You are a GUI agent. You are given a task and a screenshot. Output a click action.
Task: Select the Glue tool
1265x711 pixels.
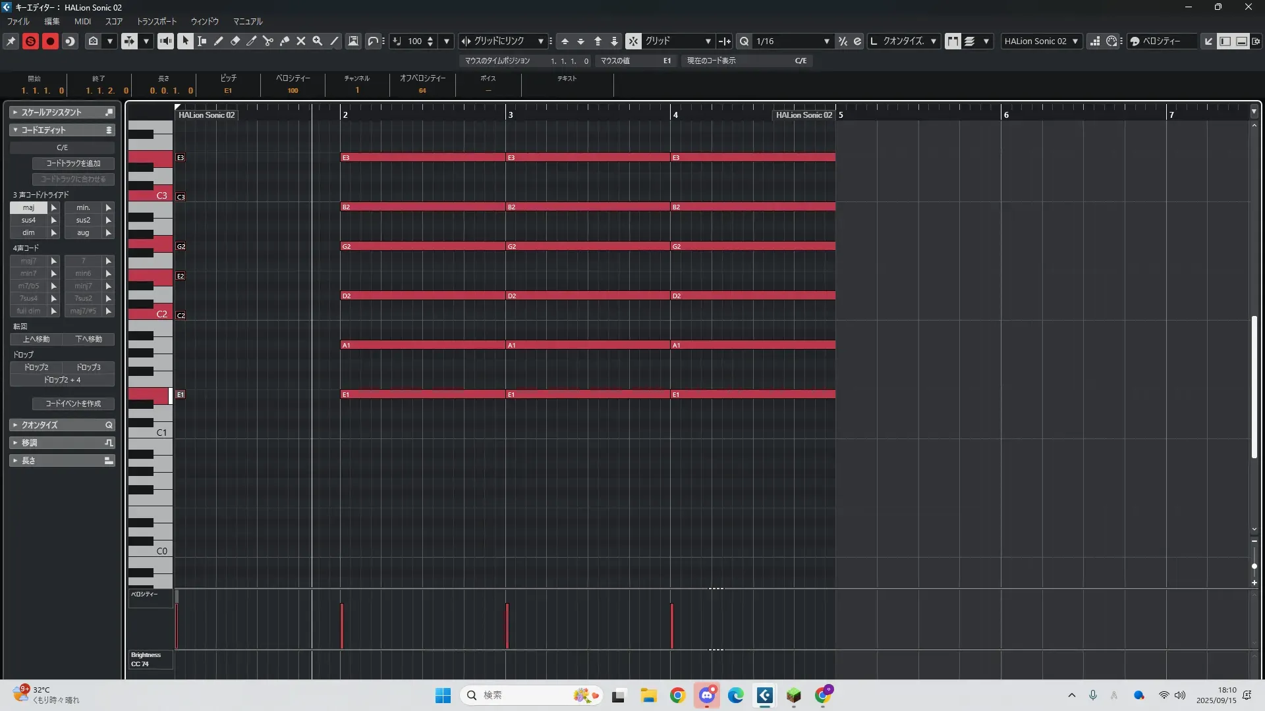285,41
